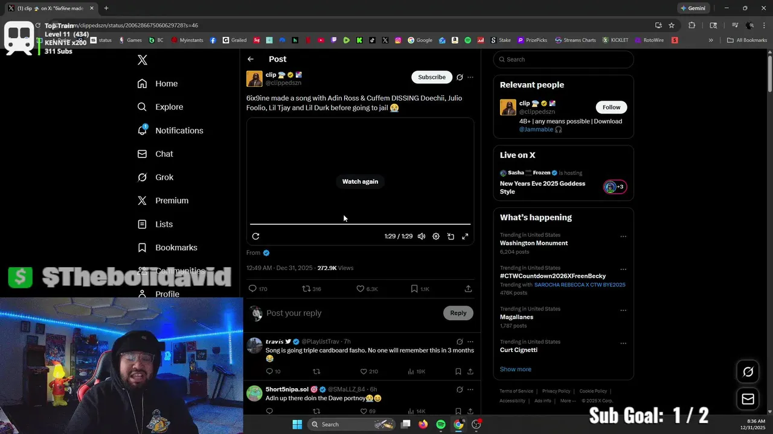Image resolution: width=773 pixels, height=434 pixels.
Task: Open more options on travis's reply
Action: pyautogui.click(x=470, y=342)
